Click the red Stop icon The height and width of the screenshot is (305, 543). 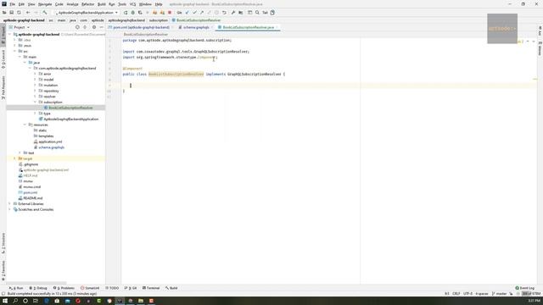(x=170, y=13)
